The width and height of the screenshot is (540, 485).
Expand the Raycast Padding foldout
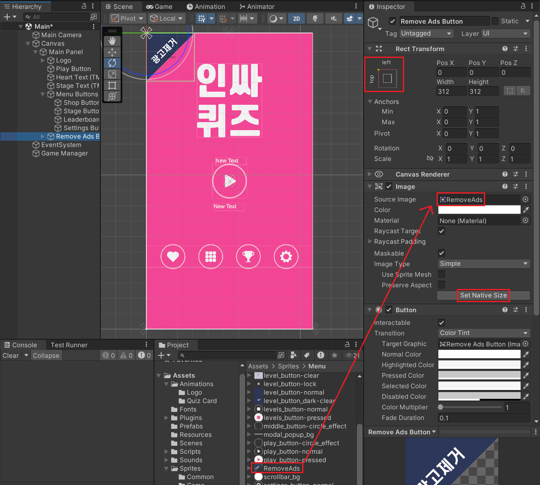click(x=370, y=242)
